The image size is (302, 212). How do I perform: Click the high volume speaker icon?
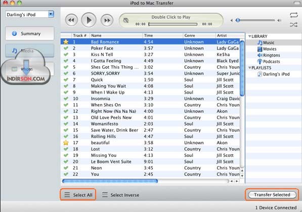click(x=279, y=20)
